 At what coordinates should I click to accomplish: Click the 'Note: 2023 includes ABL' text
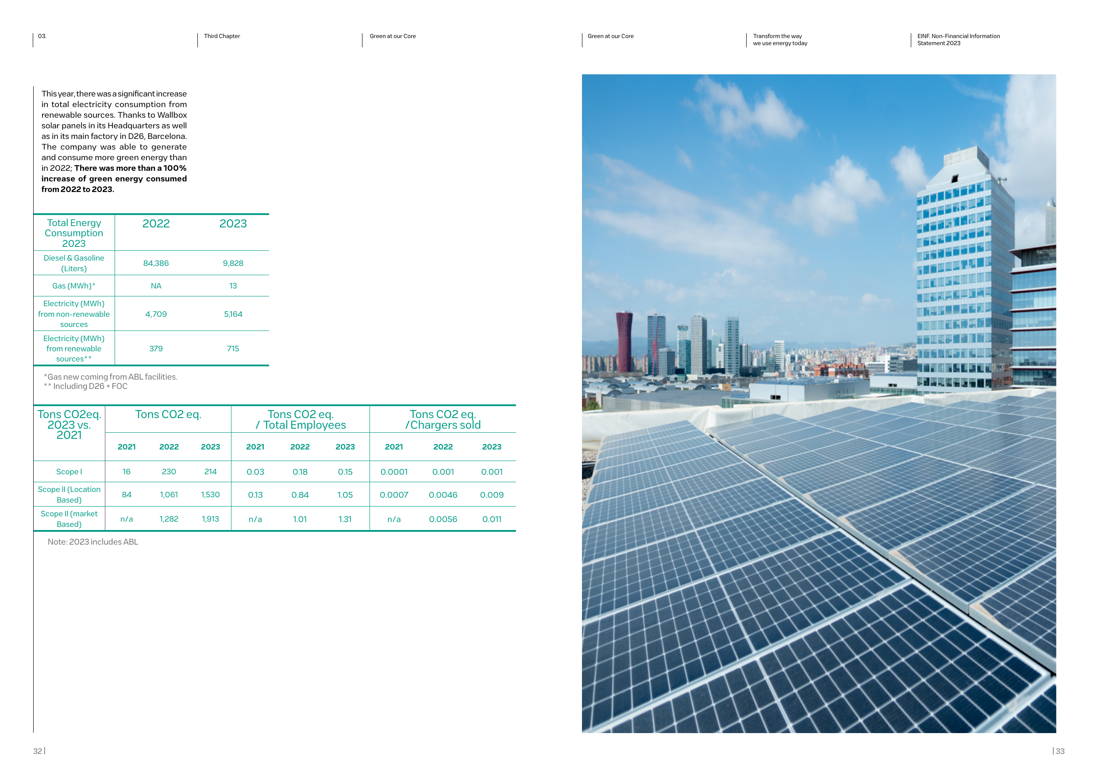93,542
